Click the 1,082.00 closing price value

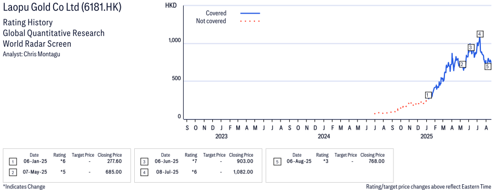pyautogui.click(x=243, y=172)
